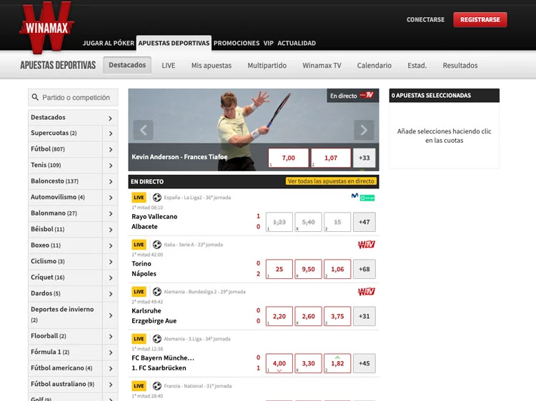536x401 pixels.
Task: Click the football icon beside Francia - National
Action: coord(157,385)
